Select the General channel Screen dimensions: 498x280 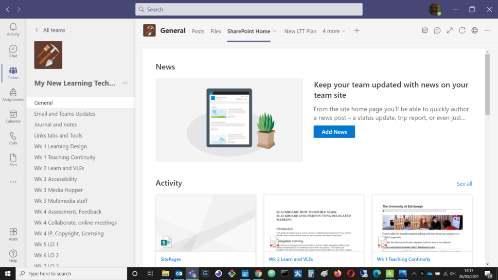[81, 103]
